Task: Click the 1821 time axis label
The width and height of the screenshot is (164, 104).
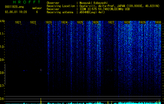Action: click(x=18, y=22)
